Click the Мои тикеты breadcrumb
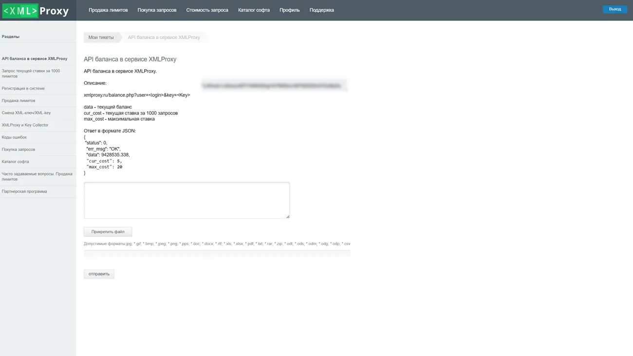The height and width of the screenshot is (356, 633). tap(101, 37)
